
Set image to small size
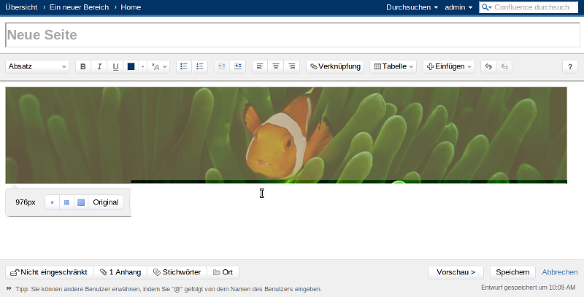[53, 202]
